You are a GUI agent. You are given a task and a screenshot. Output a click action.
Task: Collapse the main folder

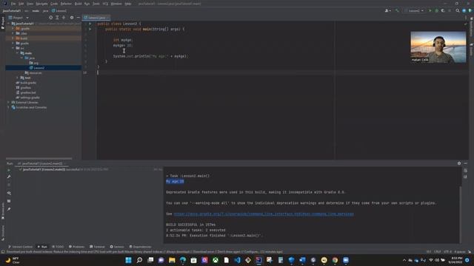click(17, 53)
